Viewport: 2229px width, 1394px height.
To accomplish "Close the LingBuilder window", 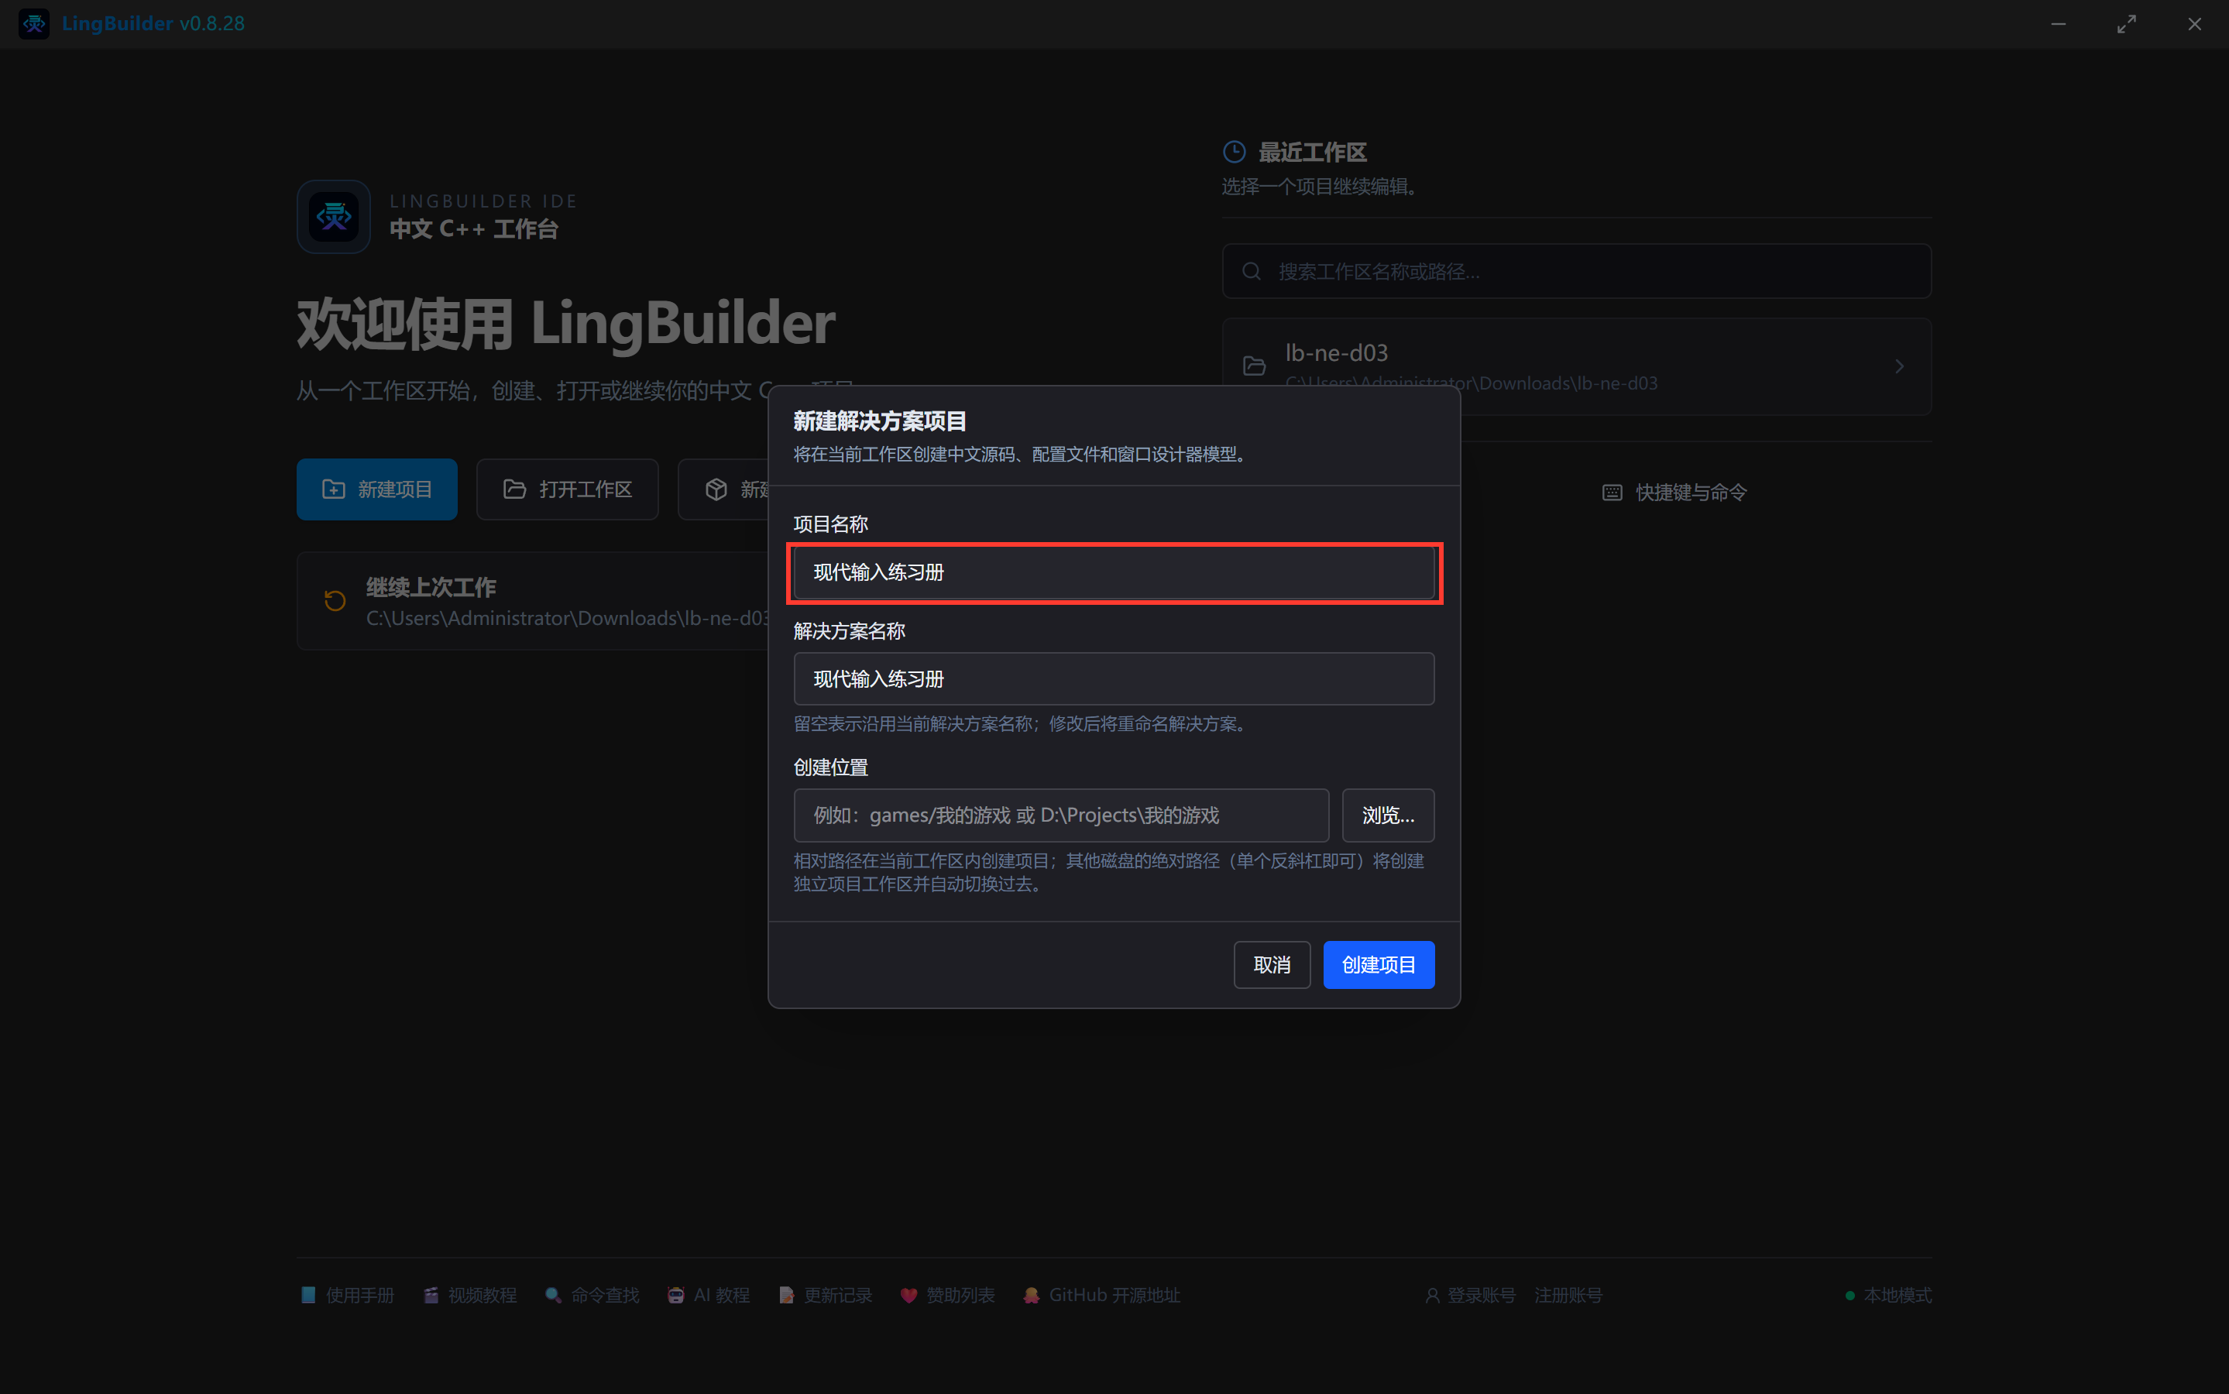I will [x=2195, y=24].
